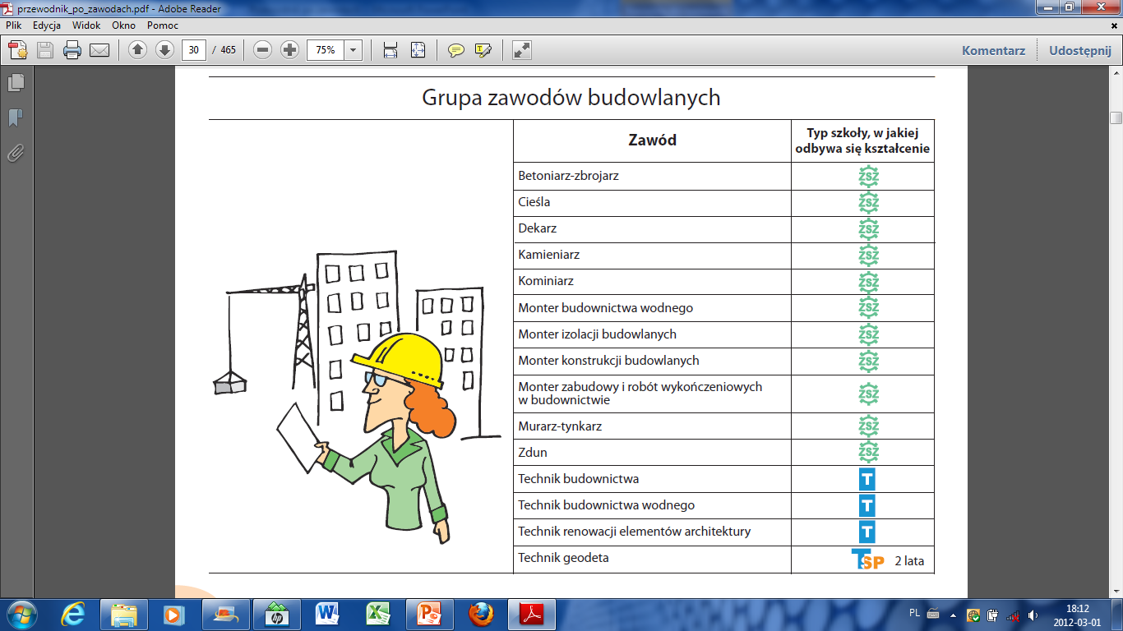Click the text 'Monter konstrukcji budowlanych'

click(609, 361)
